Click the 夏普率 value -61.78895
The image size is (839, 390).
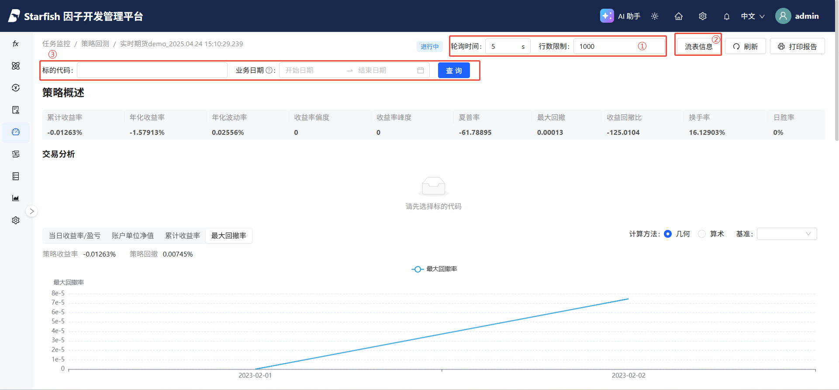(x=475, y=132)
